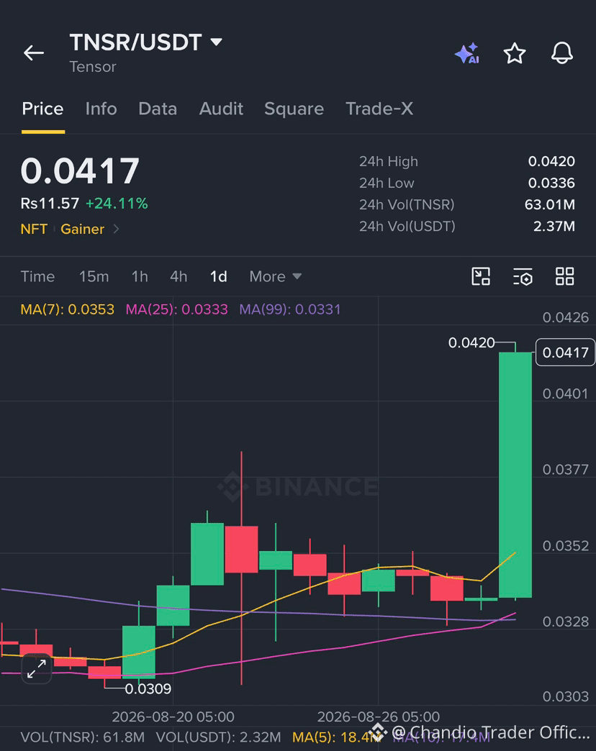This screenshot has width=596, height=751.
Task: Tap the Rs11.57 converted price
Action: pos(50,204)
